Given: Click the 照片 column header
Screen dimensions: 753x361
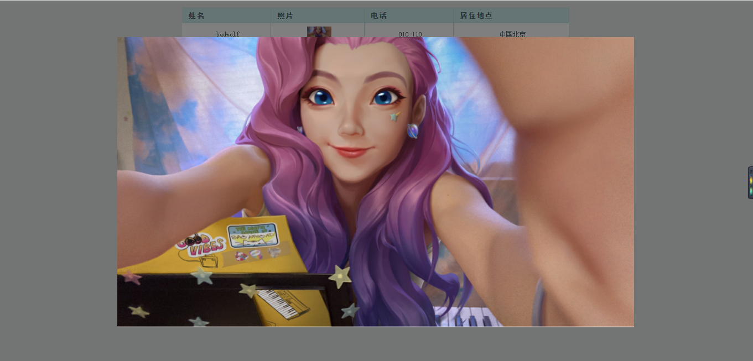Looking at the screenshot, I should tap(318, 15).
